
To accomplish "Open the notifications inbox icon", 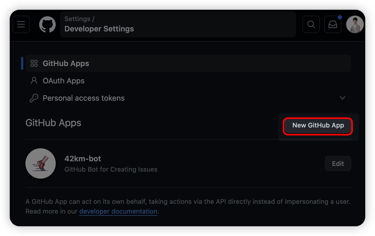I will click(333, 25).
